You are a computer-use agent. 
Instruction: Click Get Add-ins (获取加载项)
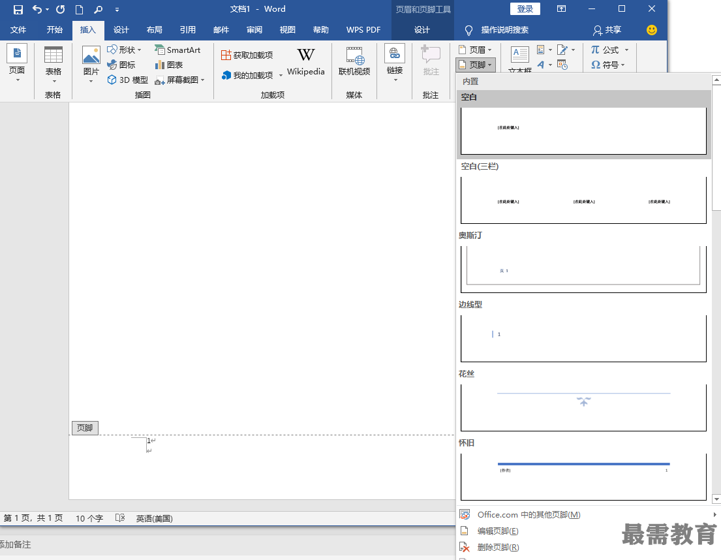point(247,55)
